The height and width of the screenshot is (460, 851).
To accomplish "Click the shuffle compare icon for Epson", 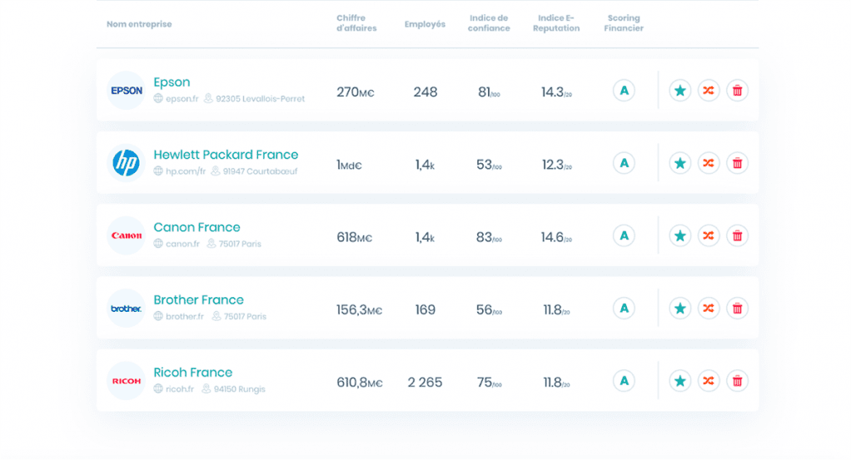I will (x=709, y=91).
